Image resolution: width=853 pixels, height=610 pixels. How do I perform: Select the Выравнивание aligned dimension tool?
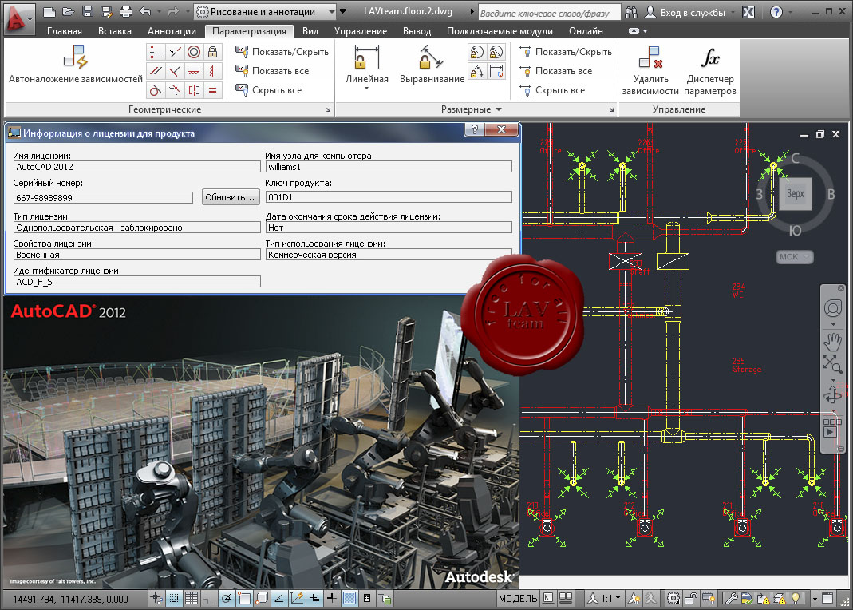432,65
